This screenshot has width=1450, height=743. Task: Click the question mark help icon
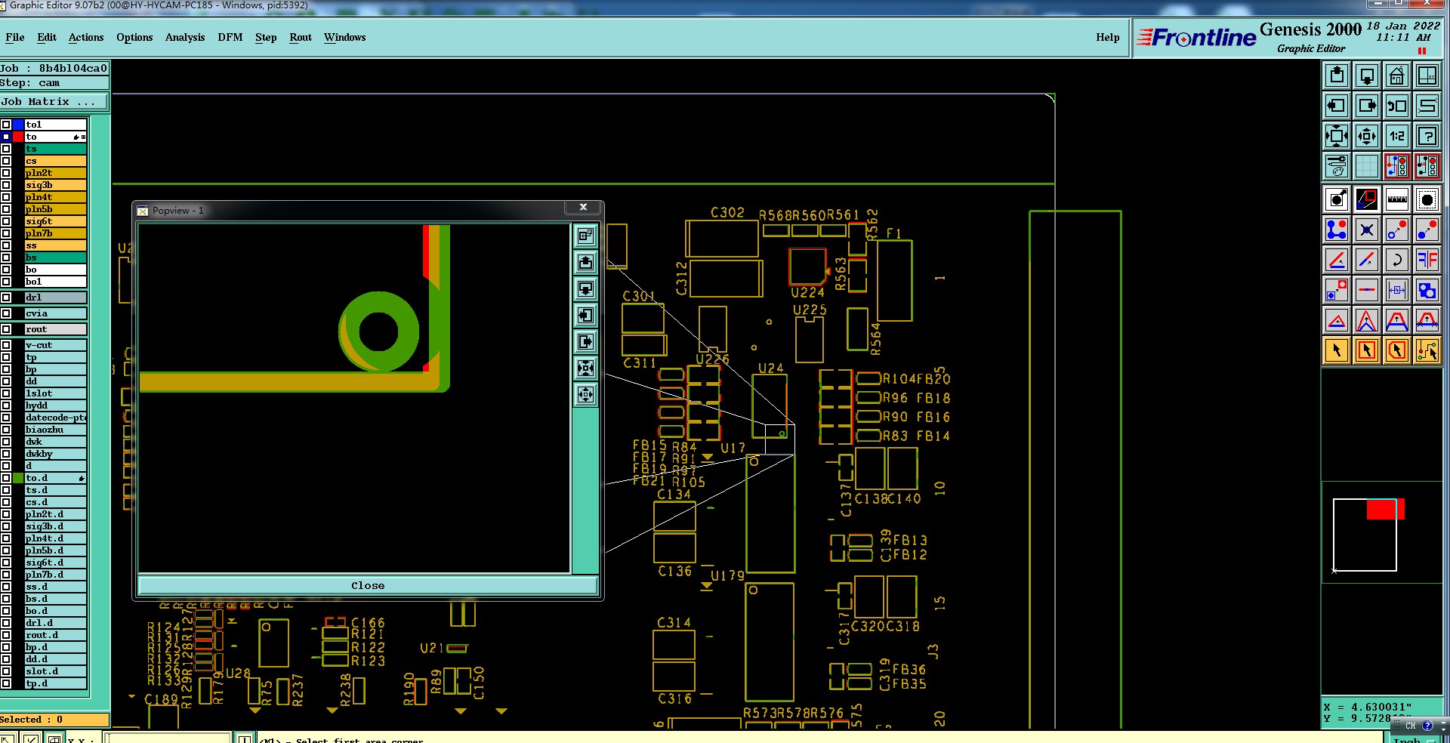click(1427, 136)
